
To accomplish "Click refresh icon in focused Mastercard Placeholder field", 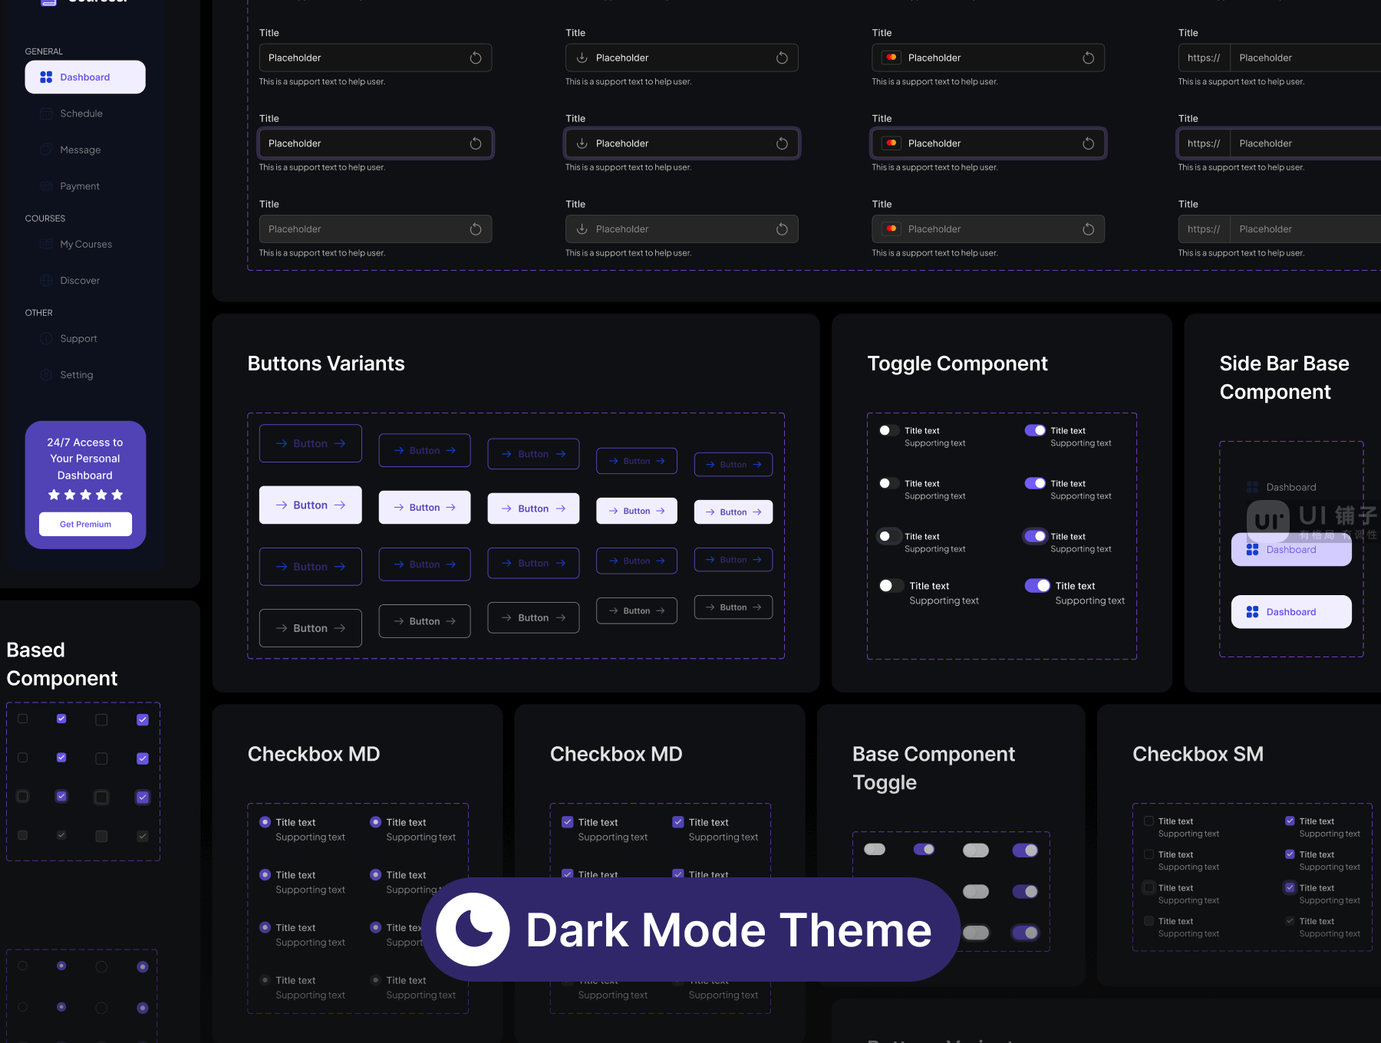I will [x=1088, y=143].
